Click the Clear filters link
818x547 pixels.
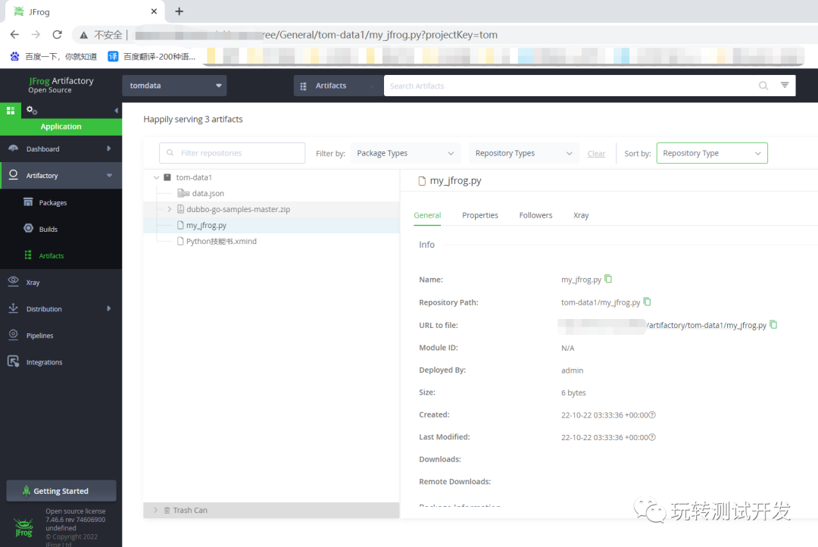[x=596, y=154]
